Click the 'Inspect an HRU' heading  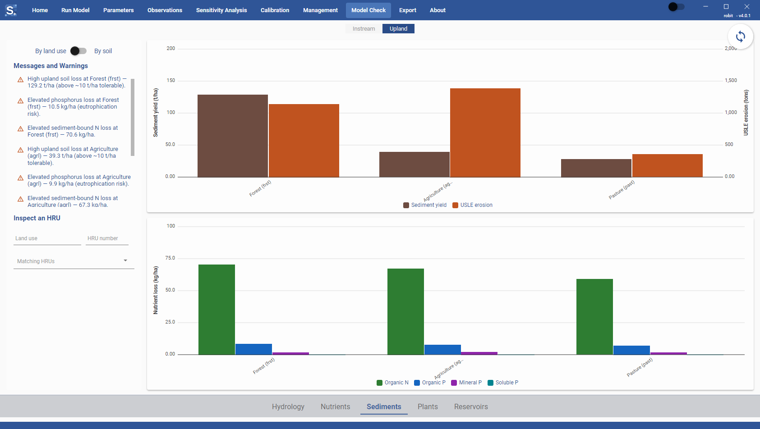pos(37,218)
